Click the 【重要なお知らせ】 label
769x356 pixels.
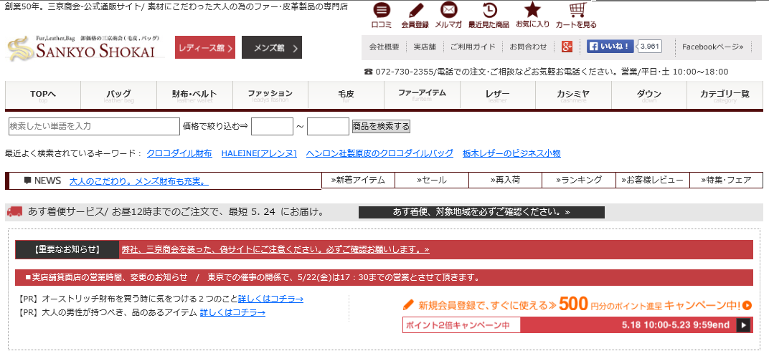[67, 249]
